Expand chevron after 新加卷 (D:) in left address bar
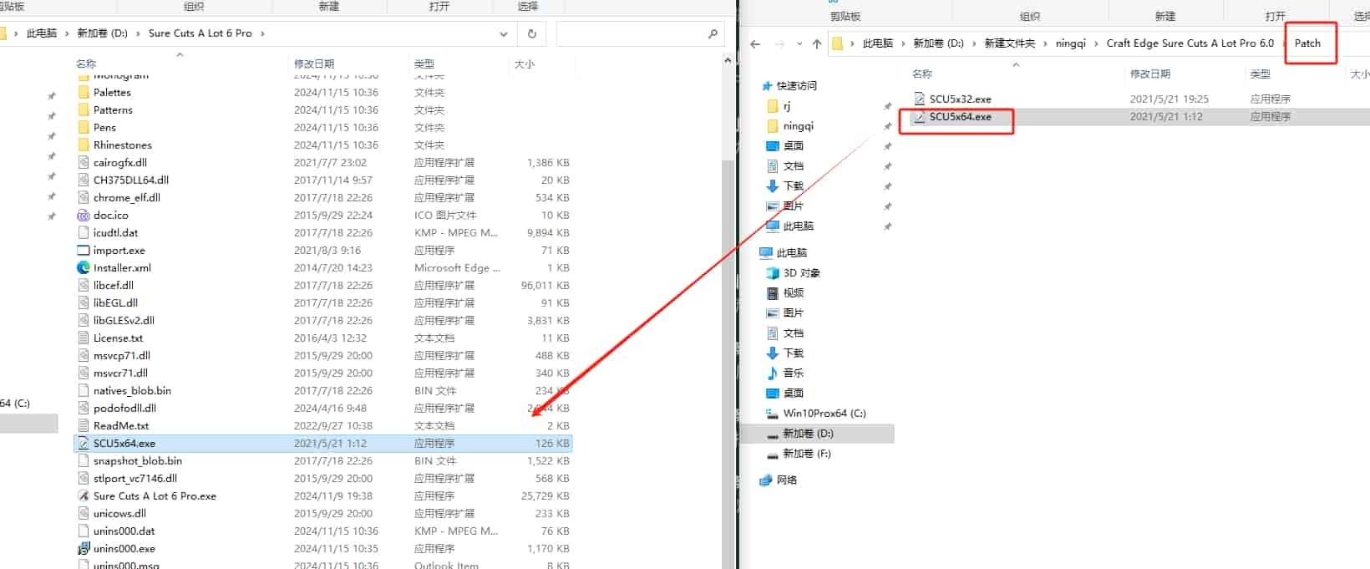Screen dimensions: 1370x569 (x=138, y=33)
